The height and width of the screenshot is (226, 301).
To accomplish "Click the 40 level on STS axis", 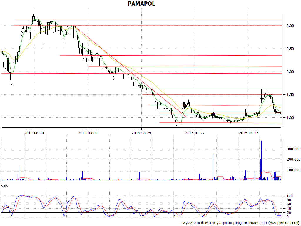I will pos(289,209).
